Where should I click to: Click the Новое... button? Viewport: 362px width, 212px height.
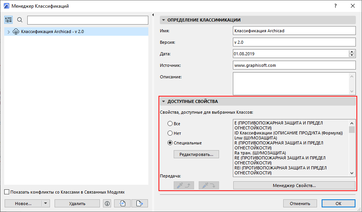[x=23, y=204]
